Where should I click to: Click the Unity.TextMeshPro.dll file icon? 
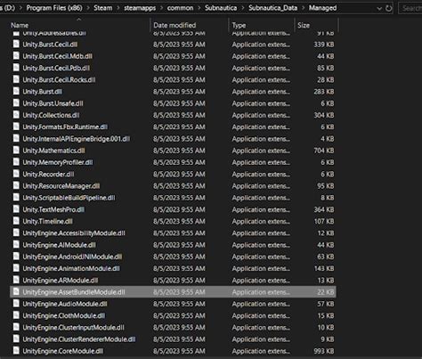tap(16, 209)
